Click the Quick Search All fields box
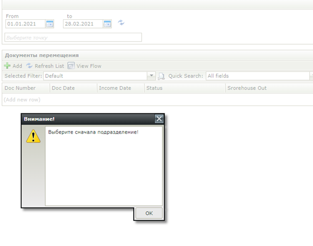Viewport: 313px width, 246px height. click(x=258, y=76)
